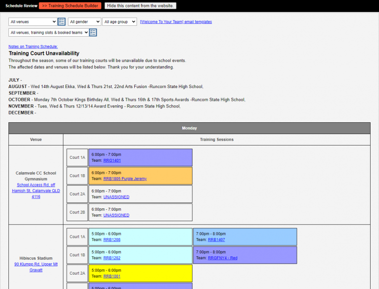Open Notes on Training Schedule link

[x=33, y=47]
